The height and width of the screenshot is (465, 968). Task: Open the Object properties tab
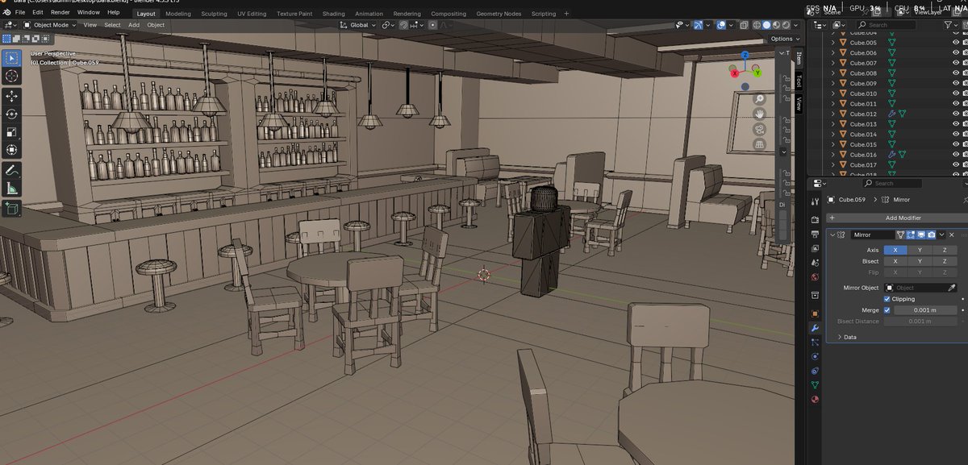coord(815,313)
